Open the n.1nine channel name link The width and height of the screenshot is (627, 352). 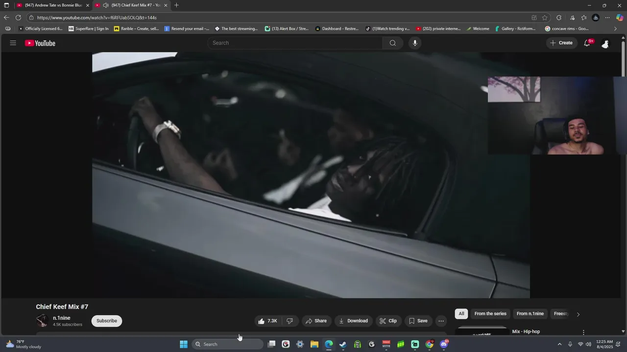(62, 318)
